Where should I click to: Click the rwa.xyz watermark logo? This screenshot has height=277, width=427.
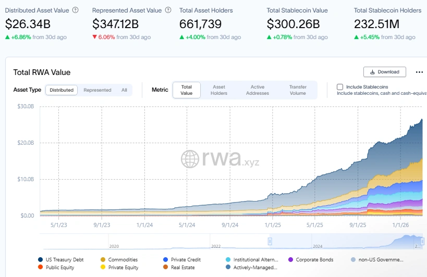pyautogui.click(x=219, y=158)
